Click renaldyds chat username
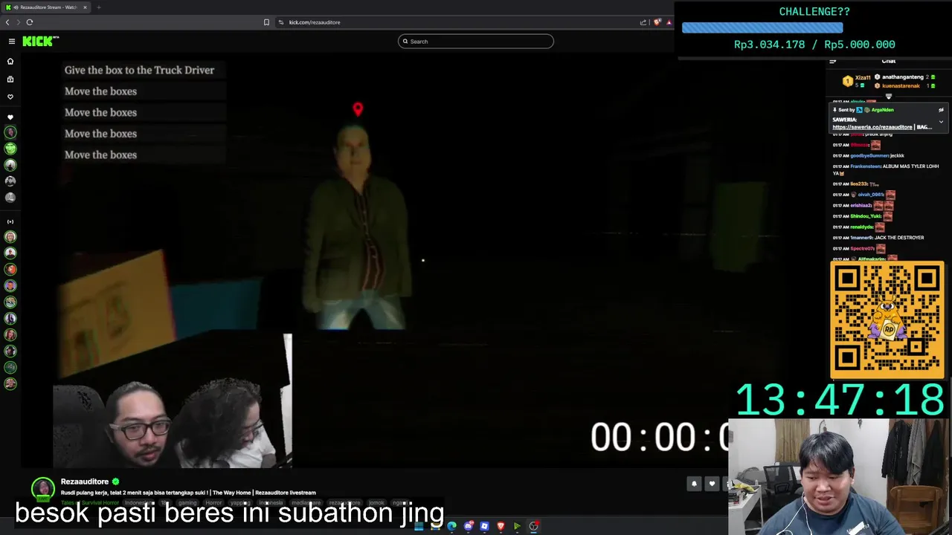 coord(863,227)
